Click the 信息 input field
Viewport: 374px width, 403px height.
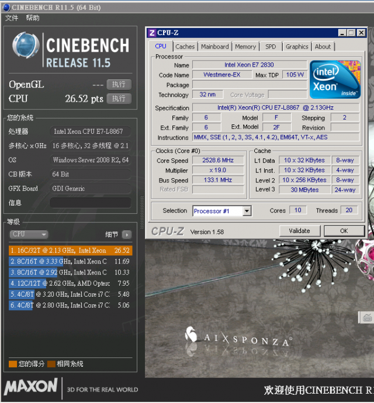click(x=90, y=203)
